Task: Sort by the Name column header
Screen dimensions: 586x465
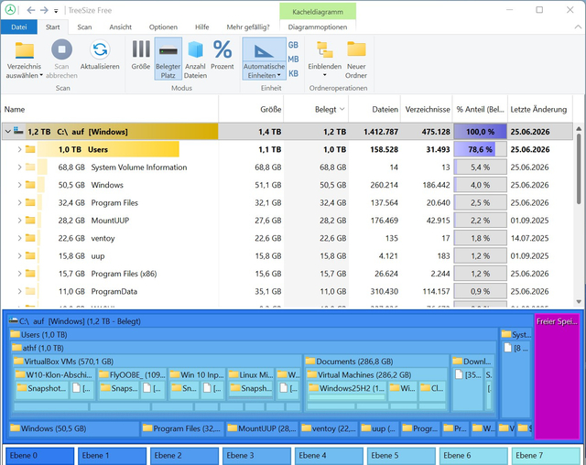Action: click(110, 110)
